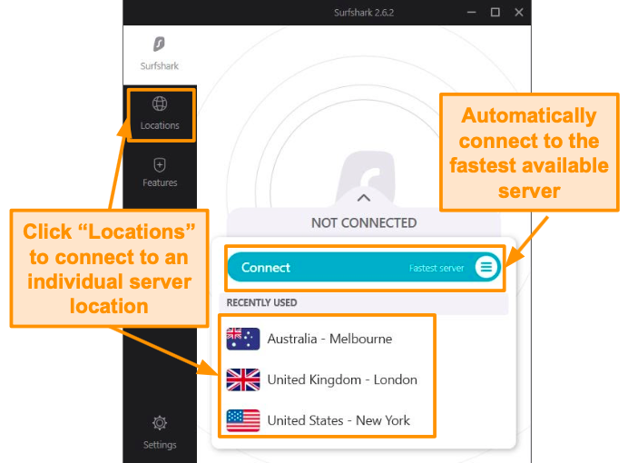Screen dimensions: 628x463
Task: Open the Locations globe icon in sidebar
Action: coord(160,103)
